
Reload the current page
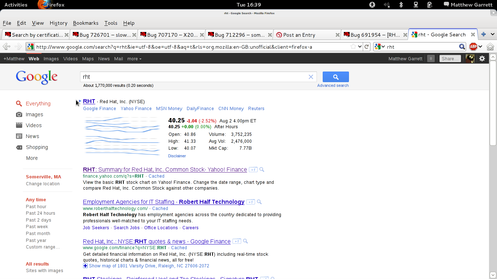click(x=367, y=46)
